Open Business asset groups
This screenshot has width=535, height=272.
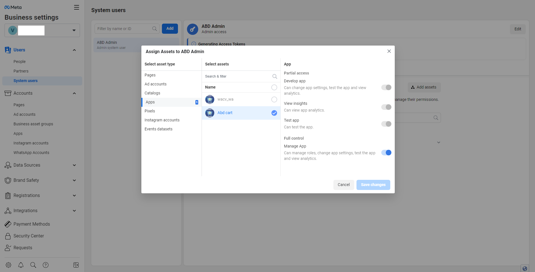click(x=33, y=124)
